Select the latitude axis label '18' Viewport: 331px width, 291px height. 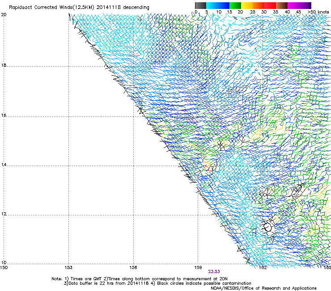(x=4, y=65)
